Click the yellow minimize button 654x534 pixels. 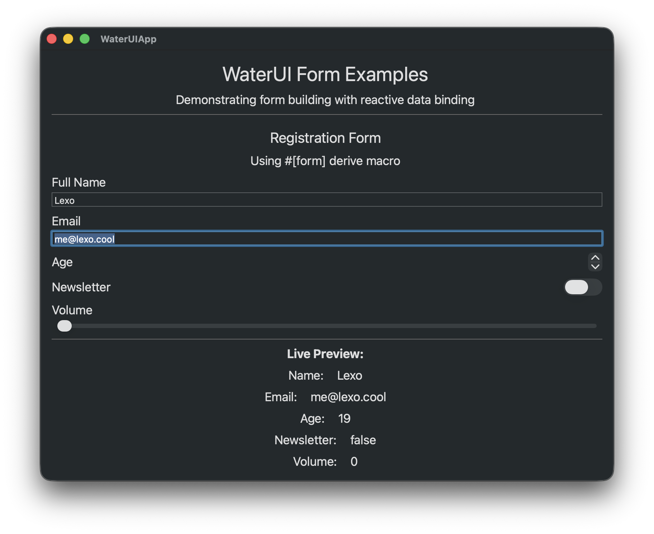click(x=68, y=38)
